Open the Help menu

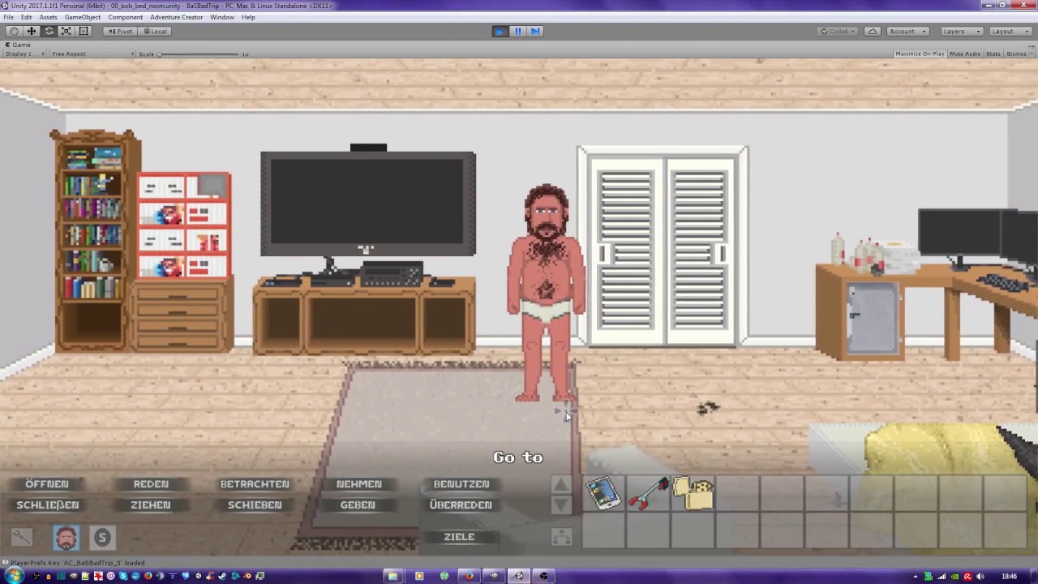248,17
